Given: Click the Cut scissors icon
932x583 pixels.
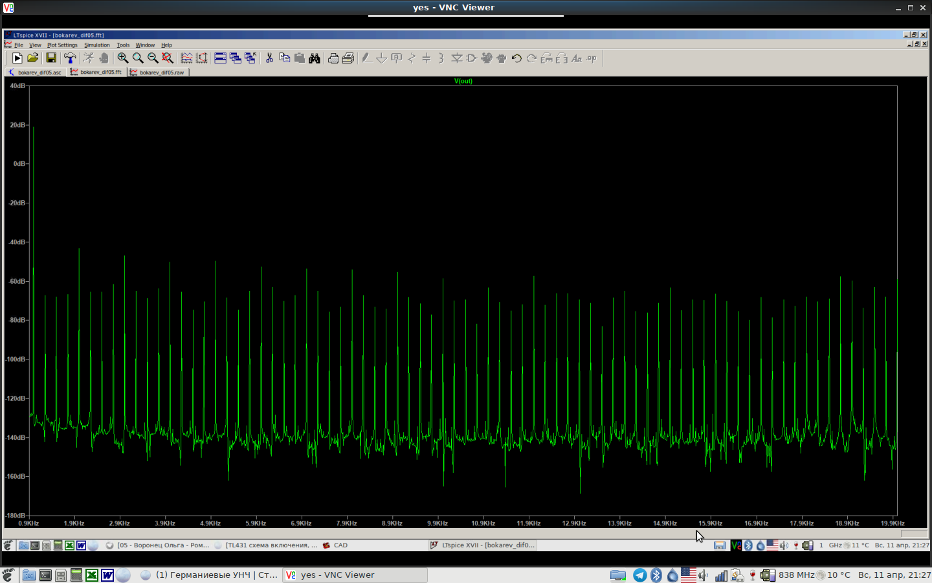Looking at the screenshot, I should tap(269, 58).
